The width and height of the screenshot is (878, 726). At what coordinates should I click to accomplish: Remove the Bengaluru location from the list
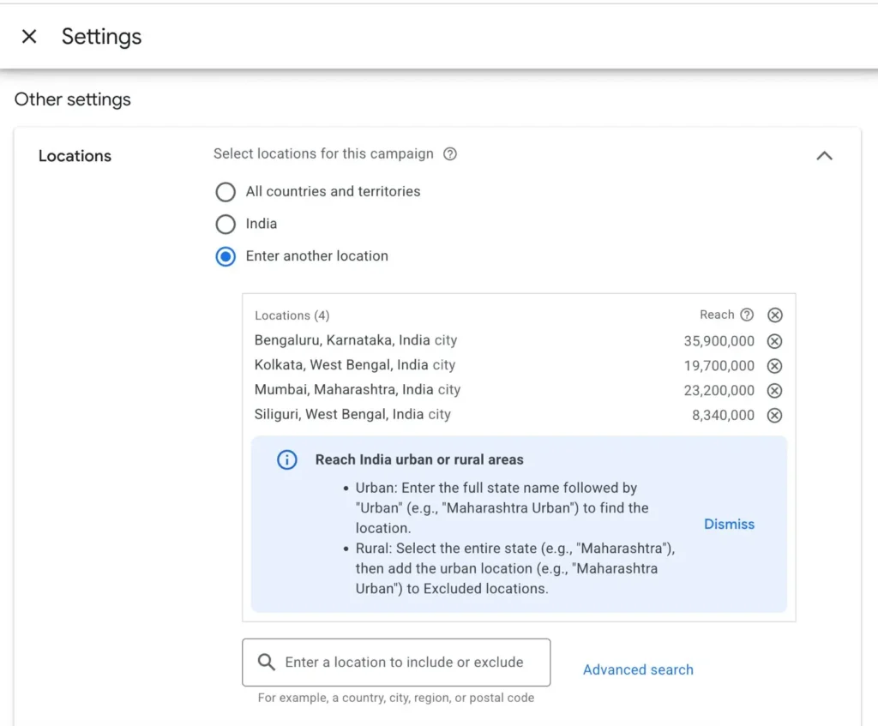pos(775,340)
